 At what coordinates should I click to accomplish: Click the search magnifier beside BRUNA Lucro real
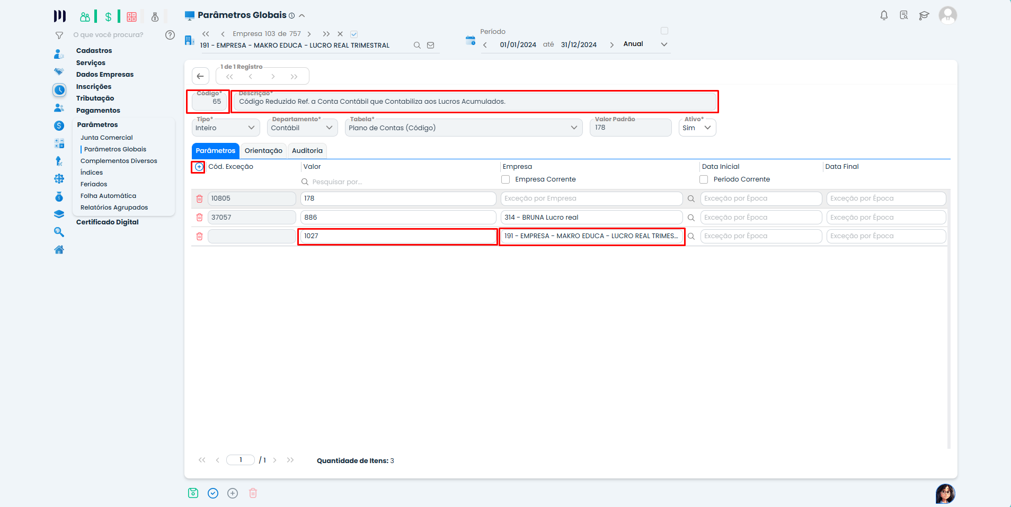(691, 218)
